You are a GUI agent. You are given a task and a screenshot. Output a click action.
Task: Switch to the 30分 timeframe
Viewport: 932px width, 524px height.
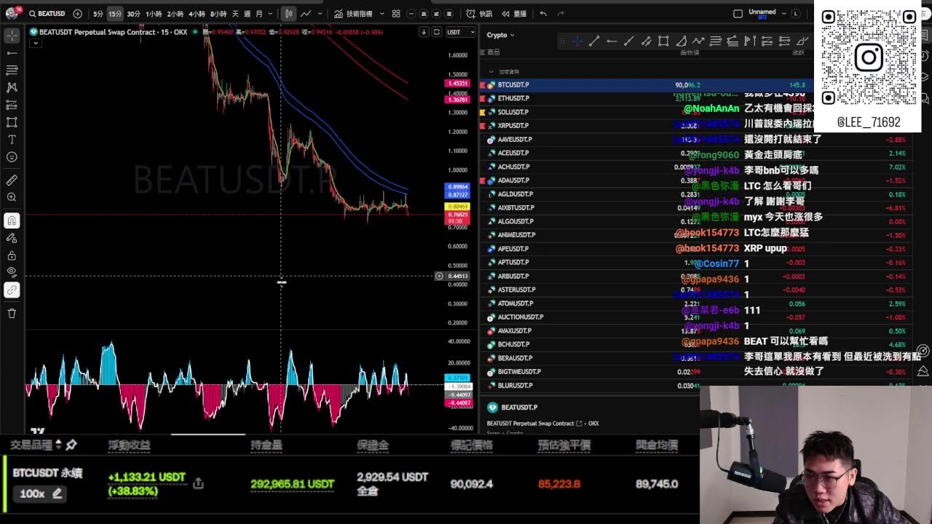point(134,14)
